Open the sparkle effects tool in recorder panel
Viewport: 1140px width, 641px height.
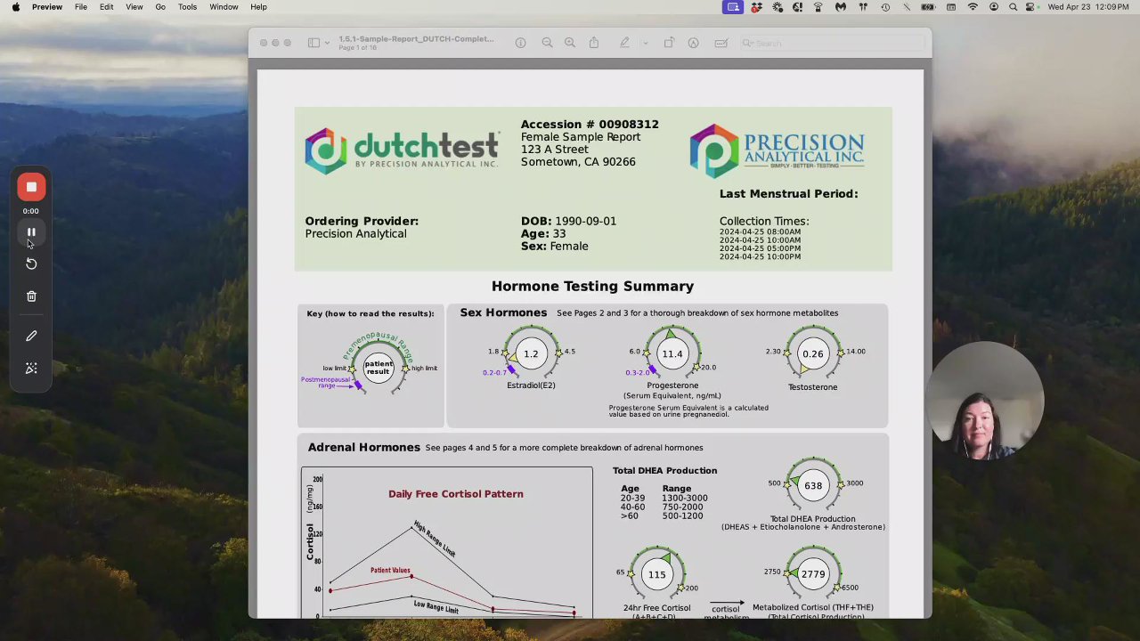click(31, 369)
